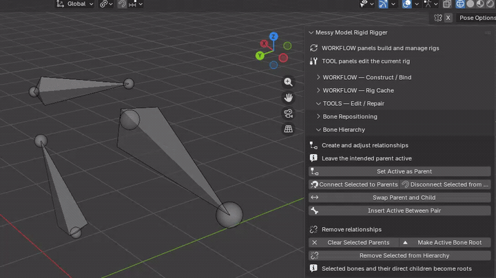This screenshot has height=278, width=496.
Task: Click Make Active Bone Root button
Action: 446,243
